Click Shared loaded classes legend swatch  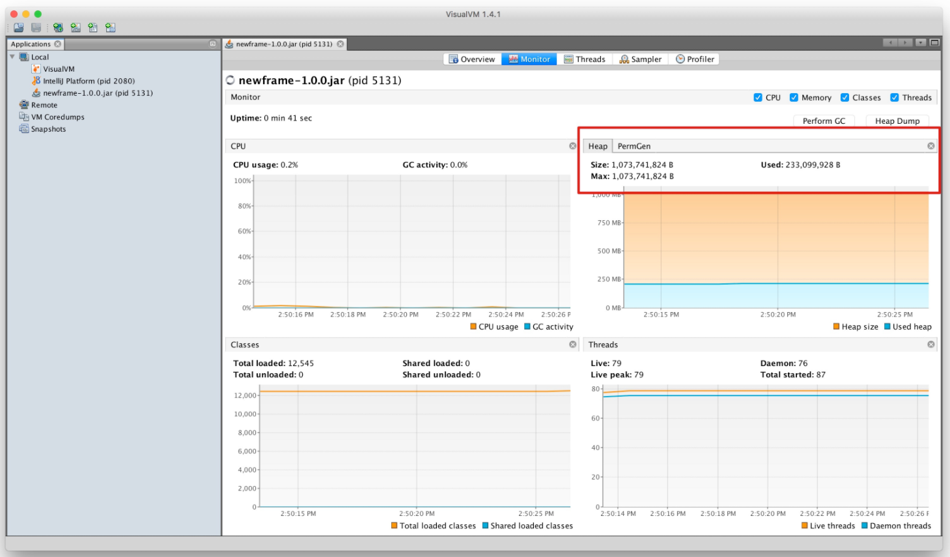click(x=486, y=526)
